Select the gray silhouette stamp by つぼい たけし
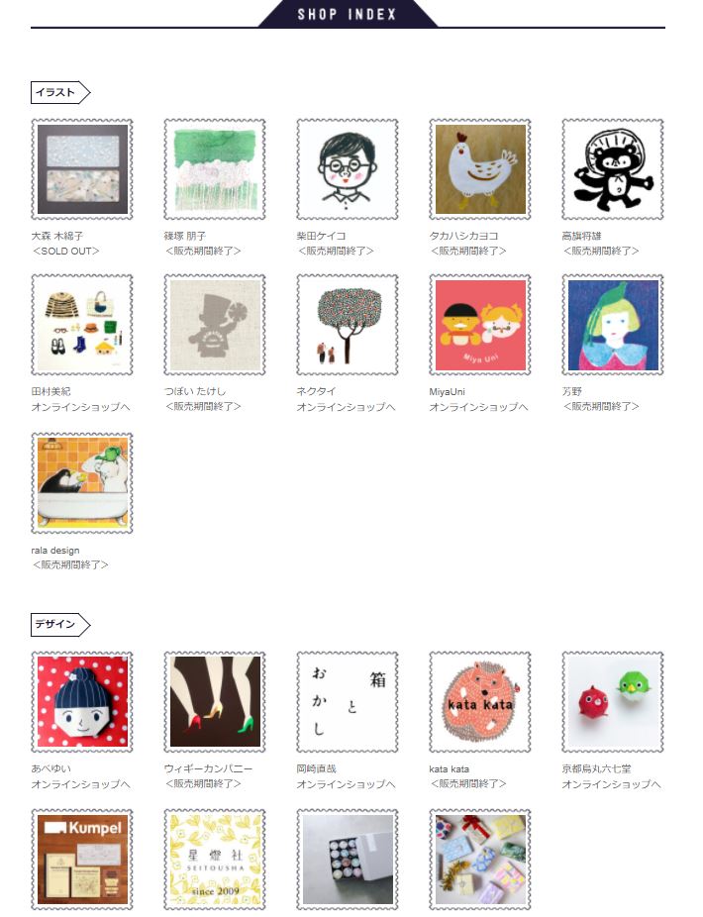 click(215, 325)
